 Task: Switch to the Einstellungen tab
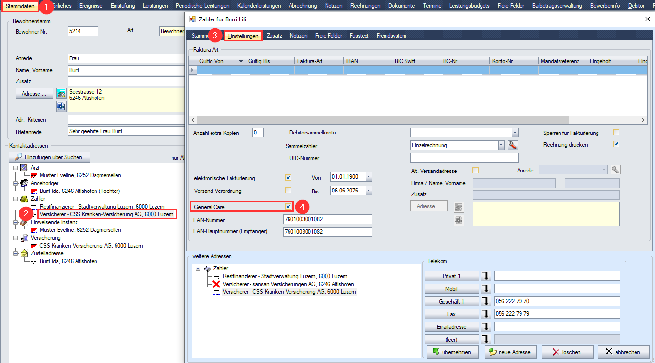click(x=243, y=36)
